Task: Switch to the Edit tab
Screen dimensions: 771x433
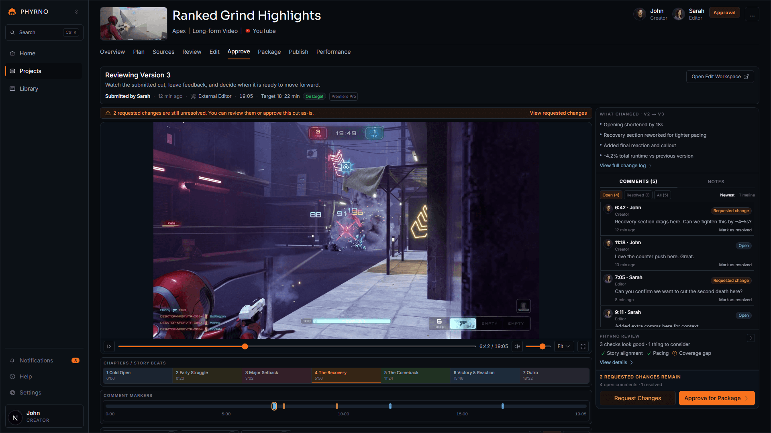Action: coord(214,52)
